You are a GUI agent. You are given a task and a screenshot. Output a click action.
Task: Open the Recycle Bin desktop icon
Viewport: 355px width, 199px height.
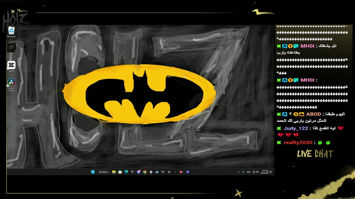coord(11,32)
